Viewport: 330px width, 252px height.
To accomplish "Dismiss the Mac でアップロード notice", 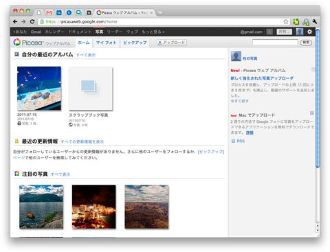I will coord(312,113).
